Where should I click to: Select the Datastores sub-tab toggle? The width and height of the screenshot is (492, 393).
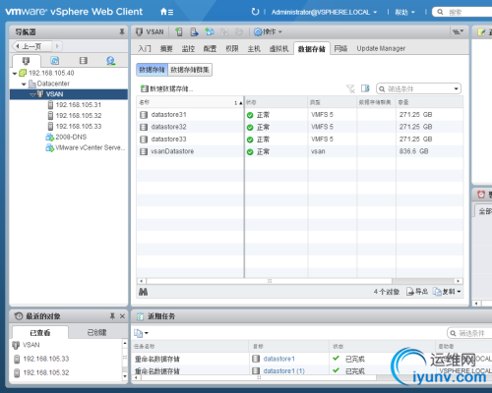click(152, 70)
